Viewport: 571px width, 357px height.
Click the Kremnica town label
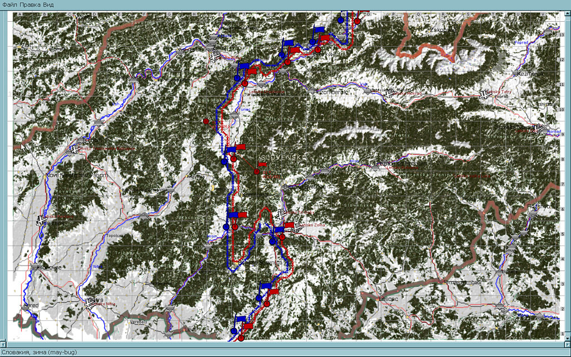(255, 195)
